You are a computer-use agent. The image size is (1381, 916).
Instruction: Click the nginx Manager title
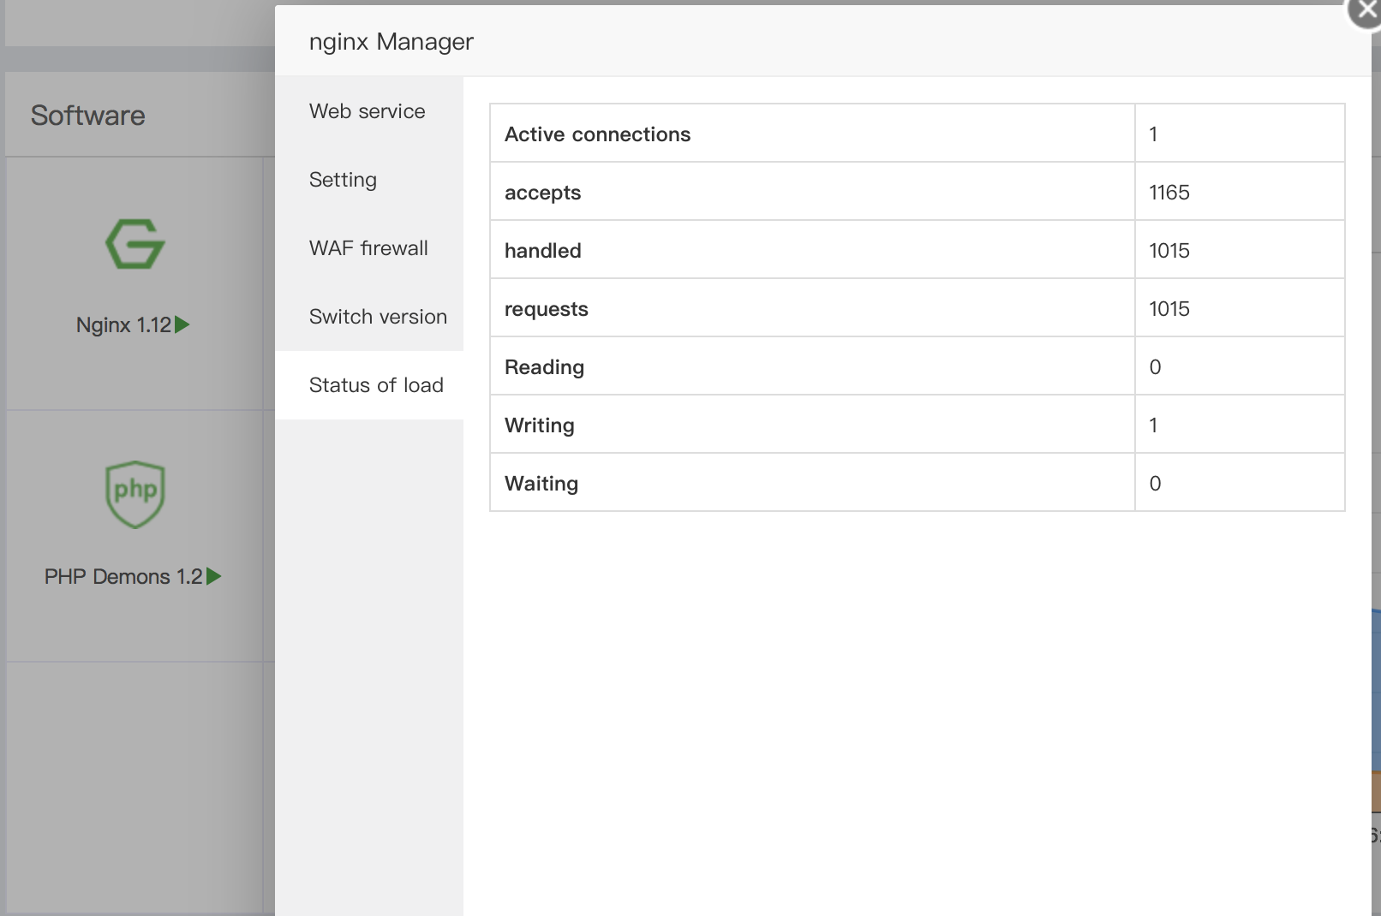point(392,42)
